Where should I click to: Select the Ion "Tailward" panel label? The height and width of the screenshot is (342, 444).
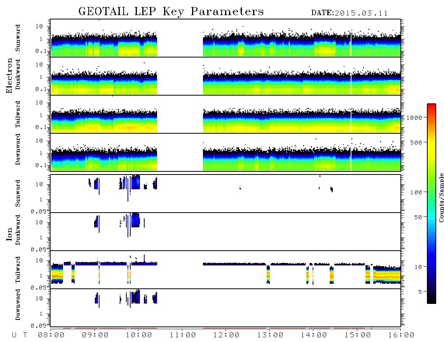17,270
